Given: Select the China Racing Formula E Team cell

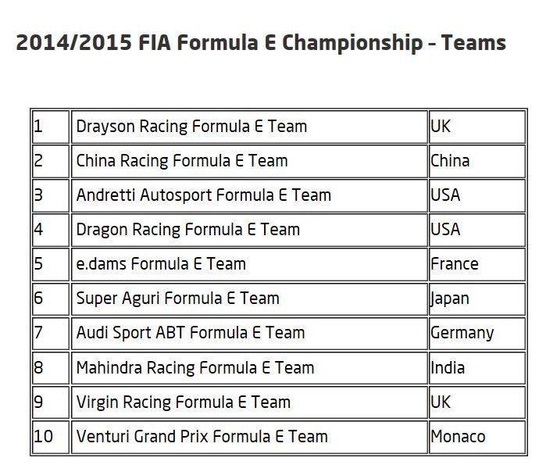Looking at the screenshot, I should point(249,161).
